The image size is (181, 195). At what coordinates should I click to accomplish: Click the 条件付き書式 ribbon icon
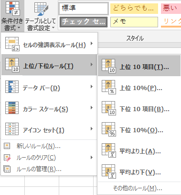(x=13, y=9)
